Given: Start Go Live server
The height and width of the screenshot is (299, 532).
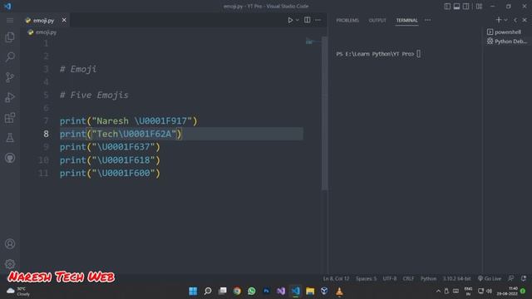Looking at the screenshot, I should (490, 279).
